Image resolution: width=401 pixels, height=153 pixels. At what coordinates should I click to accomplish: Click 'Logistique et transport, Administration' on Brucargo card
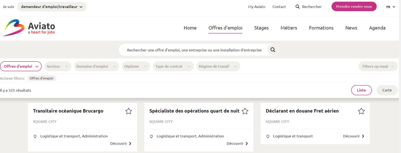tap(74, 136)
